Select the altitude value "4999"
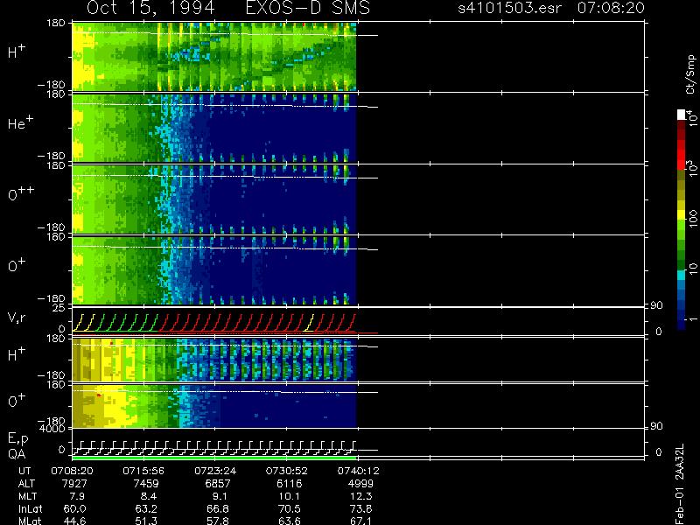700x525 pixels. click(360, 484)
